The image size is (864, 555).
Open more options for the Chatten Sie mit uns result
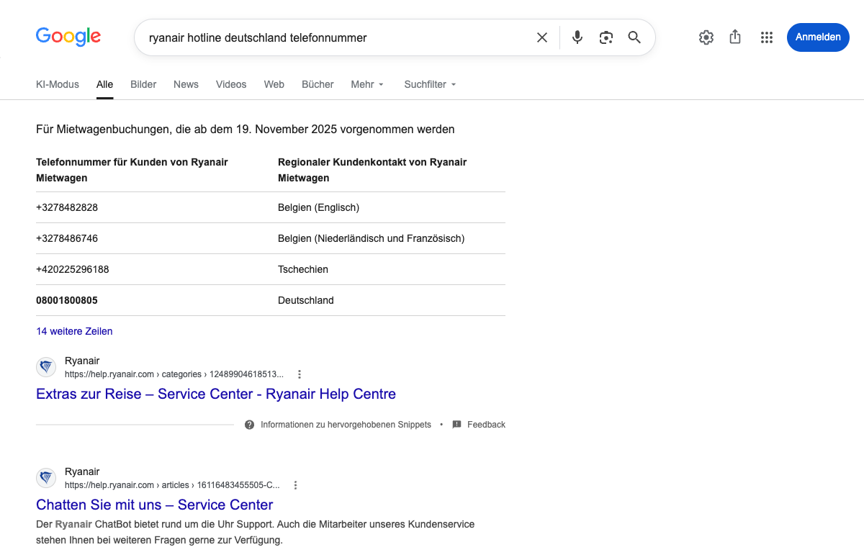point(295,485)
